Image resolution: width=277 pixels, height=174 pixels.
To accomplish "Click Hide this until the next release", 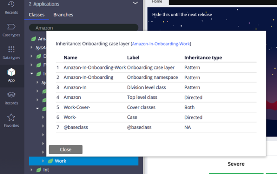I will click(182, 15).
